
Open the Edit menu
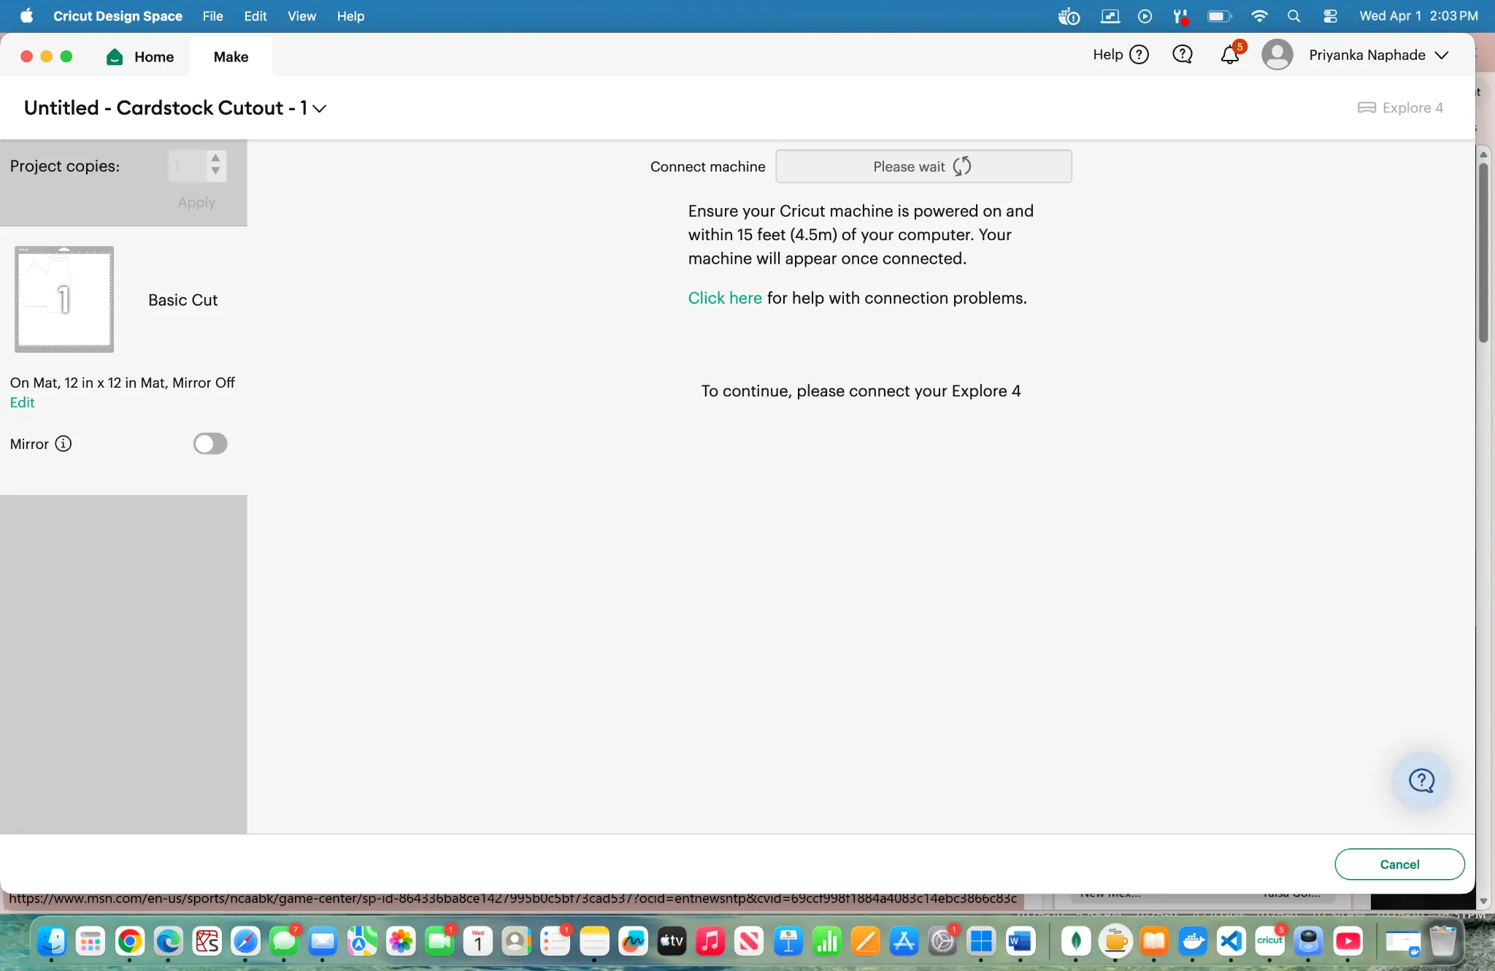pyautogui.click(x=255, y=16)
